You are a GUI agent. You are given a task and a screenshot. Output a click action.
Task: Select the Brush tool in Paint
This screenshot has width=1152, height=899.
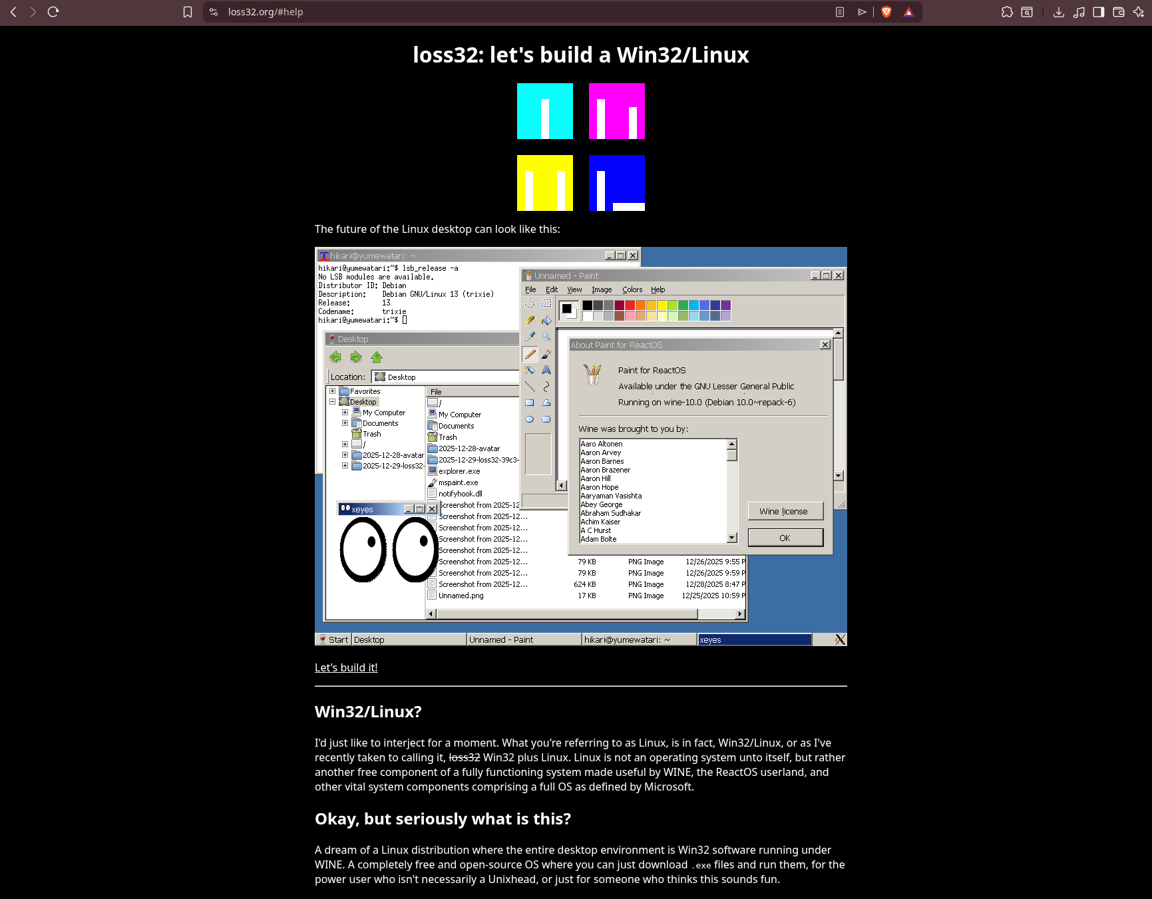pos(546,353)
